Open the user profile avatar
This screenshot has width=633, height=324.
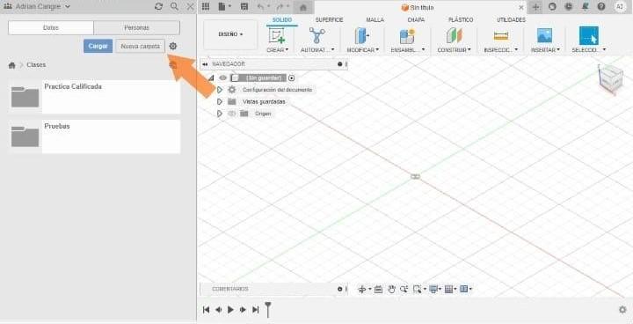pos(620,6)
